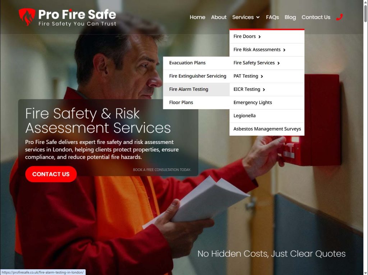Click the red phone icon in header
368x275 pixels.
coord(339,17)
